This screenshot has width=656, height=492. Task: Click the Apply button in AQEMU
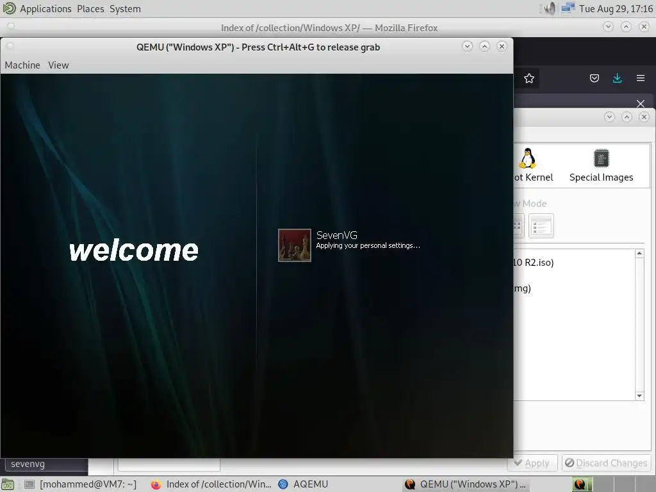(x=532, y=463)
